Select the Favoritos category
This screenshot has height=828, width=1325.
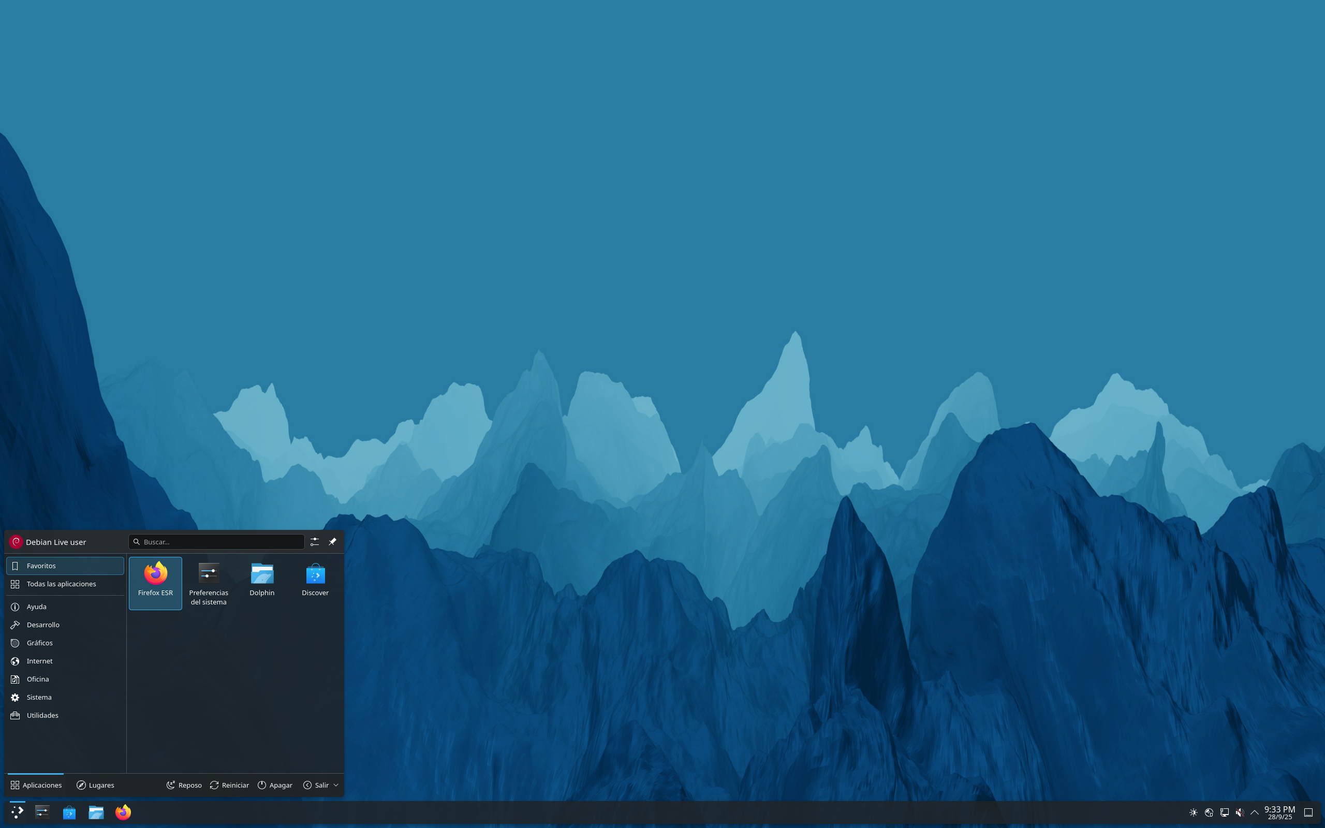65,566
